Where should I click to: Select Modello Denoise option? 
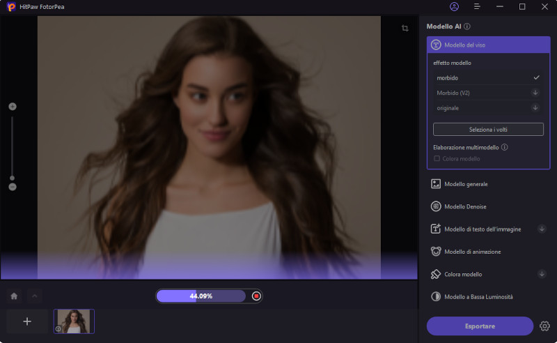465,206
